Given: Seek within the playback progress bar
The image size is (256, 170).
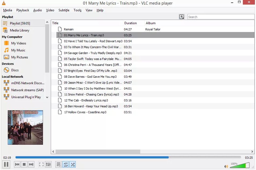Looking at the screenshot, I should 128,157.
